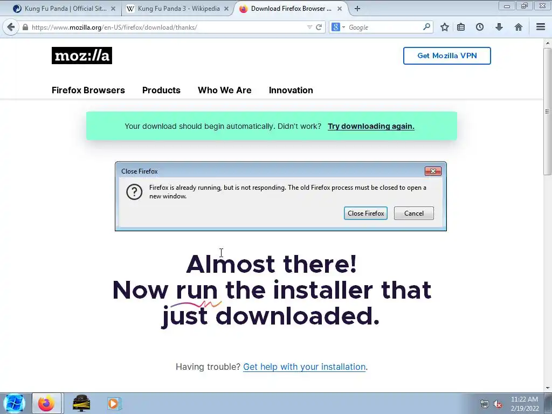Close the dialog with the red X
The height and width of the screenshot is (414, 552).
(x=433, y=171)
